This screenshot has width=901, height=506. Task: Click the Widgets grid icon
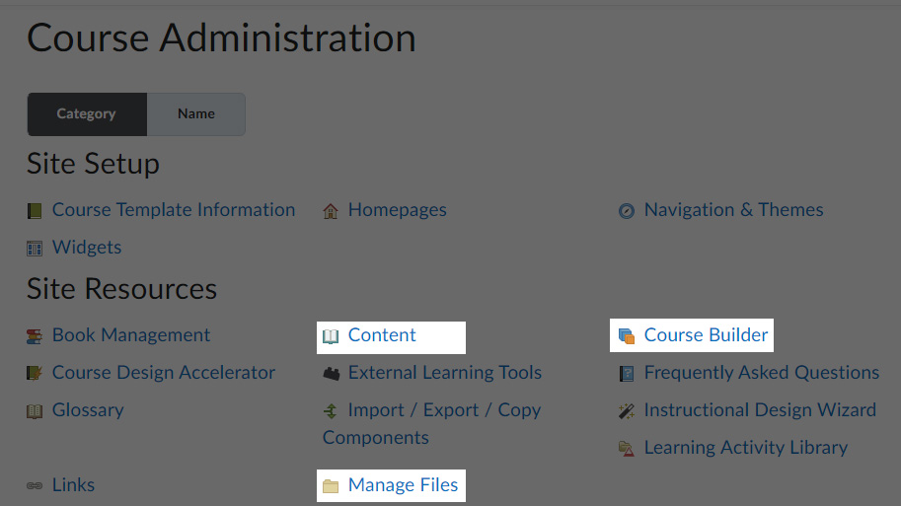tap(35, 249)
